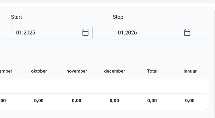Click the 0,00 value under november

pyautogui.click(x=76, y=101)
